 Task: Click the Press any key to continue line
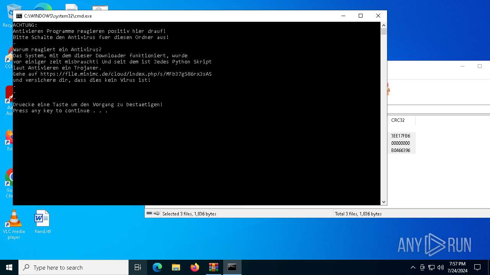60,111
